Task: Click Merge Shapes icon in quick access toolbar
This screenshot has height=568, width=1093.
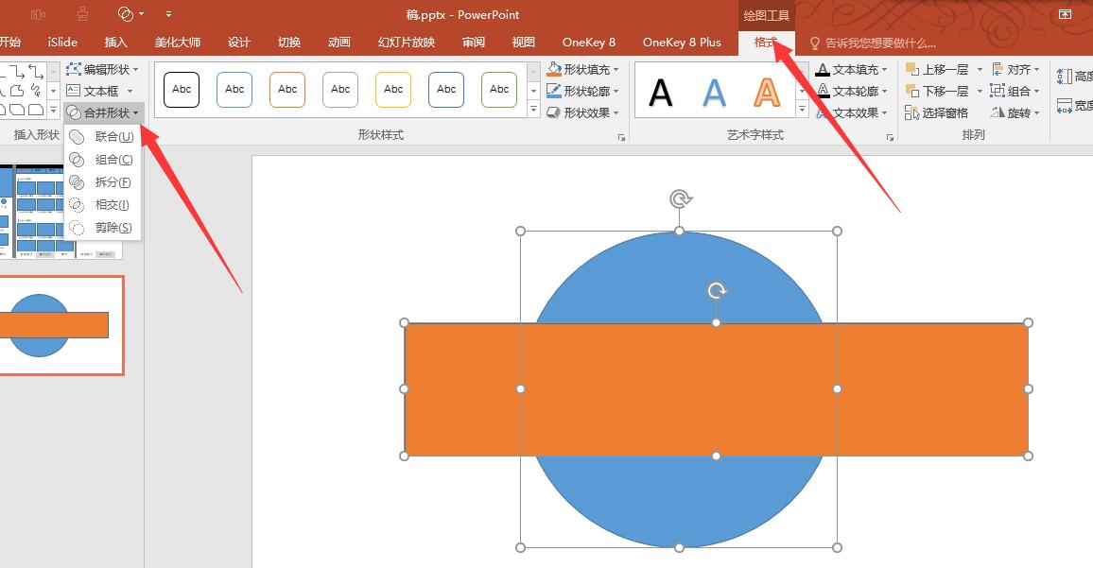Action: [126, 14]
